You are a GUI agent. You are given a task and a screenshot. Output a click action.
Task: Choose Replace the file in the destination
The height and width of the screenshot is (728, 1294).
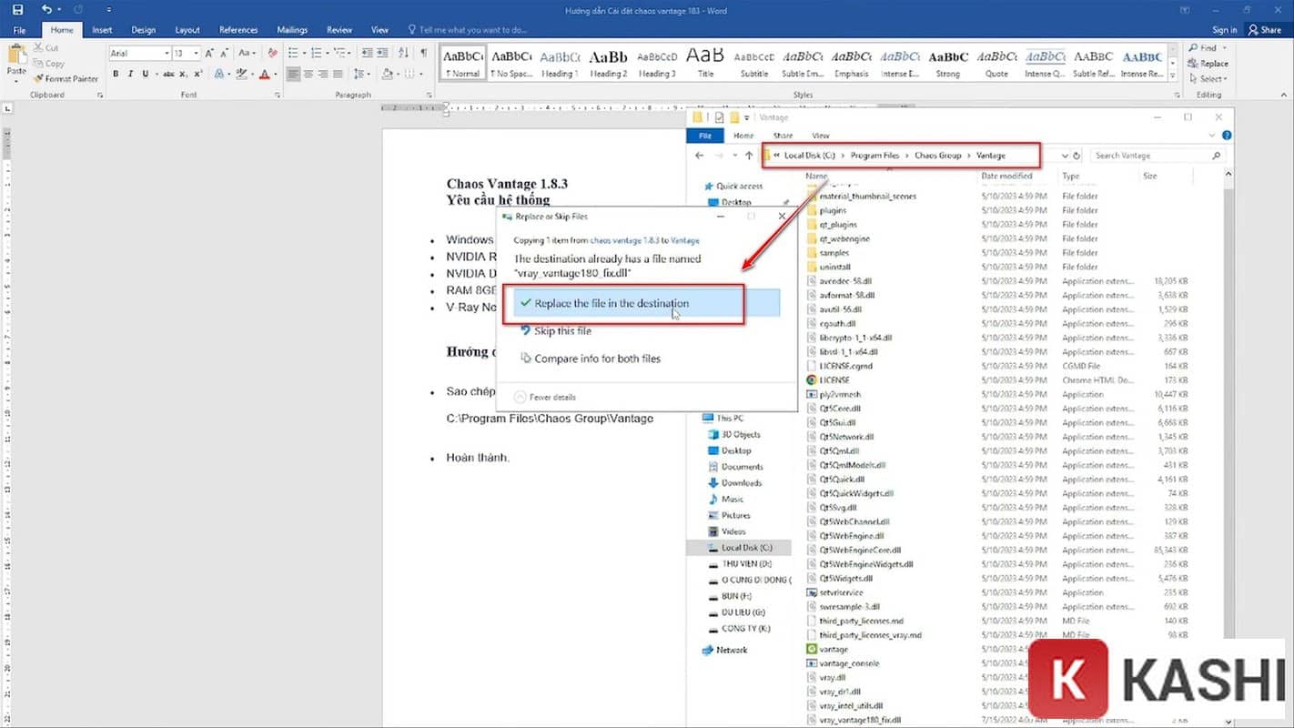click(x=611, y=304)
